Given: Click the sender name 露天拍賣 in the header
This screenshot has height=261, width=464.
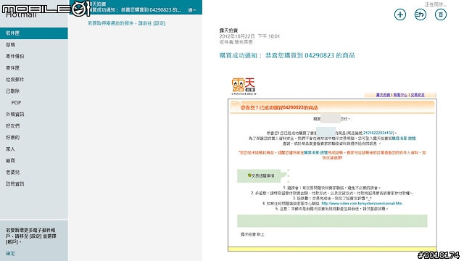Looking at the screenshot, I should pyautogui.click(x=229, y=30).
